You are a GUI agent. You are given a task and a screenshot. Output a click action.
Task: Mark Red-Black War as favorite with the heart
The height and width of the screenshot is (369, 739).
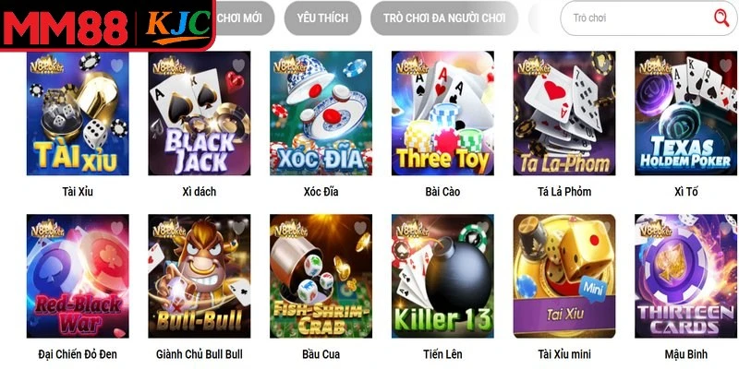click(x=117, y=228)
